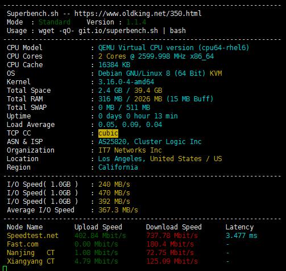This screenshot has height=271, width=286.
Task: Click the green terminal cursor at bottom
Action: coord(5,268)
